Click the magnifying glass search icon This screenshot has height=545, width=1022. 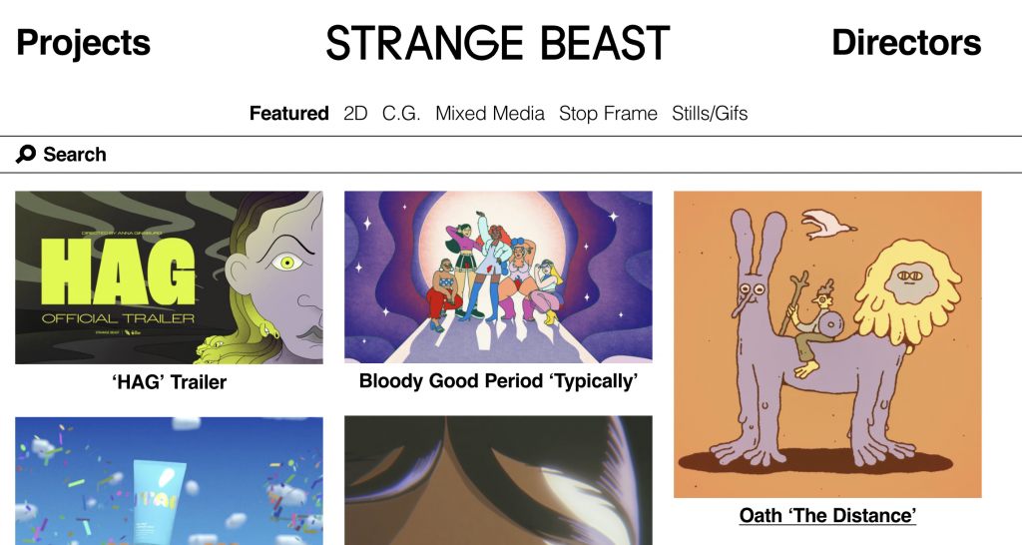[x=26, y=155]
